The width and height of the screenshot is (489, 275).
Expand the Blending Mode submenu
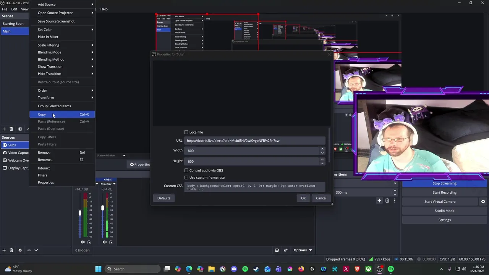pos(62,52)
